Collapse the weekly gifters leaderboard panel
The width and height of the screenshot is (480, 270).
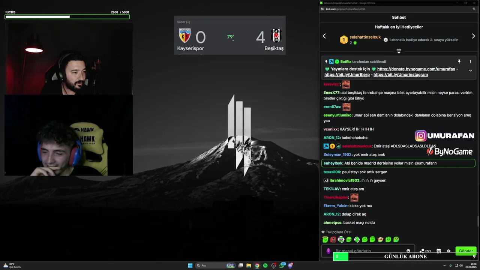(399, 51)
